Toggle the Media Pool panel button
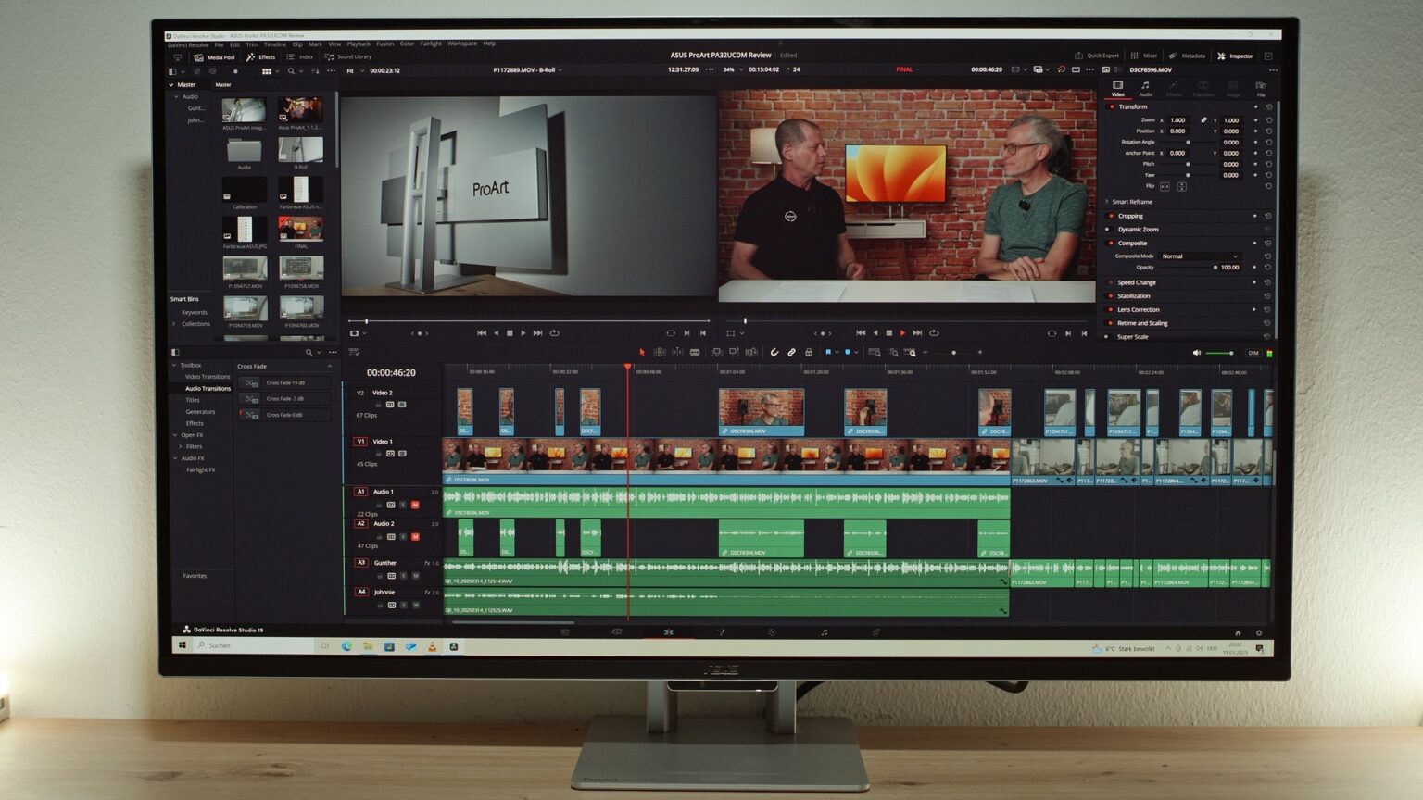Viewport: 1423px width, 800px height. [214, 57]
